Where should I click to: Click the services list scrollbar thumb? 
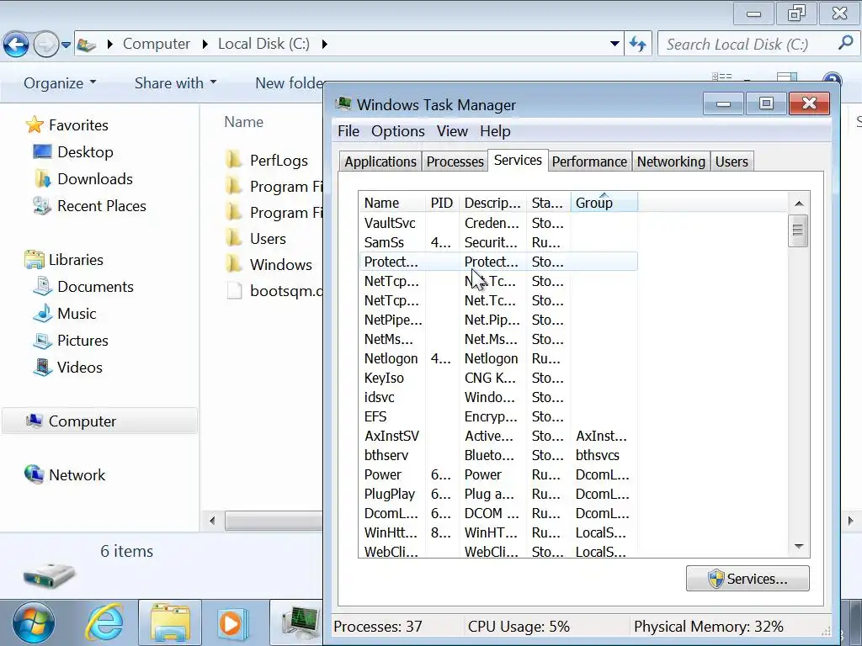(798, 230)
